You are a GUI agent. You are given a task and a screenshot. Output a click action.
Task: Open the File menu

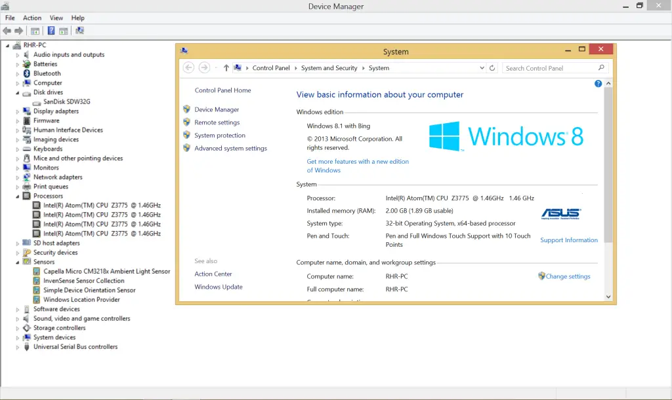pyautogui.click(x=10, y=18)
